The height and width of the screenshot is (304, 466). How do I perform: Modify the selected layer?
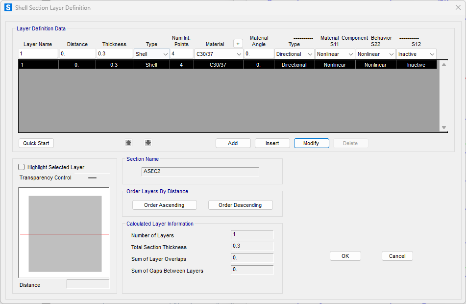coord(311,143)
